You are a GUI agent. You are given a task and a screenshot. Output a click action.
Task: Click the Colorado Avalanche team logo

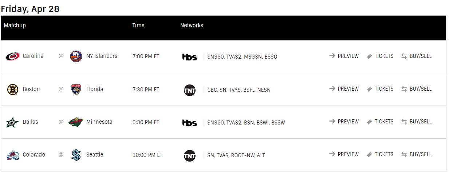point(12,155)
